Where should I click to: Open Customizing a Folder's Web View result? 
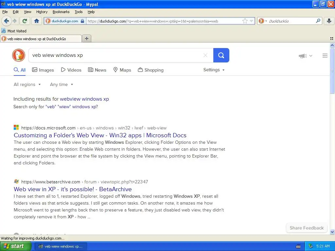[100, 135]
